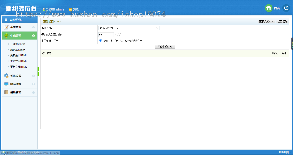293x155 pixels.
Task: Open the 内容管理 menu section
Action: click(x=20, y=27)
